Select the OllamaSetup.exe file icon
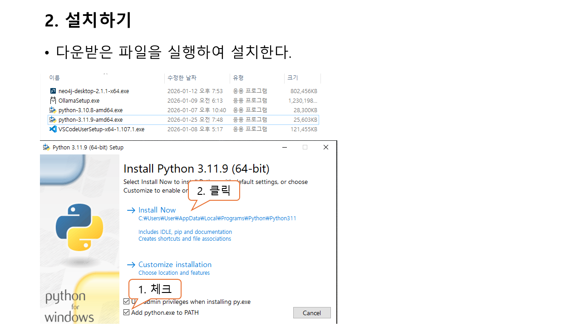581x327 pixels. (x=53, y=100)
